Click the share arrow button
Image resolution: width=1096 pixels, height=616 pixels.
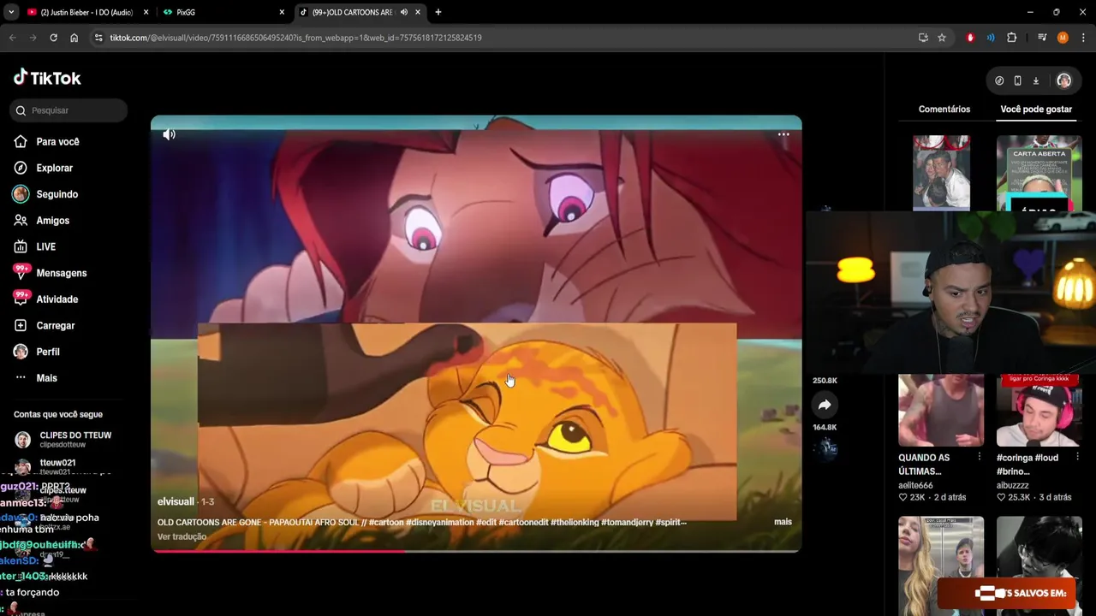pyautogui.click(x=825, y=405)
